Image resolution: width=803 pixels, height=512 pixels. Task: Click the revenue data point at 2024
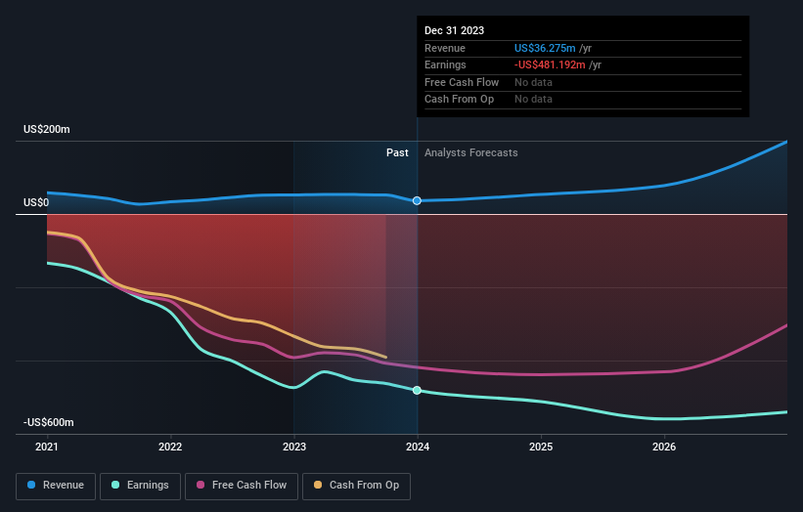417,200
